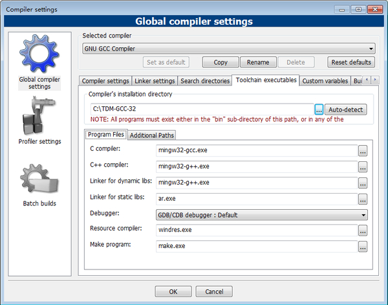Edit the C++ compiler field

(x=257, y=166)
